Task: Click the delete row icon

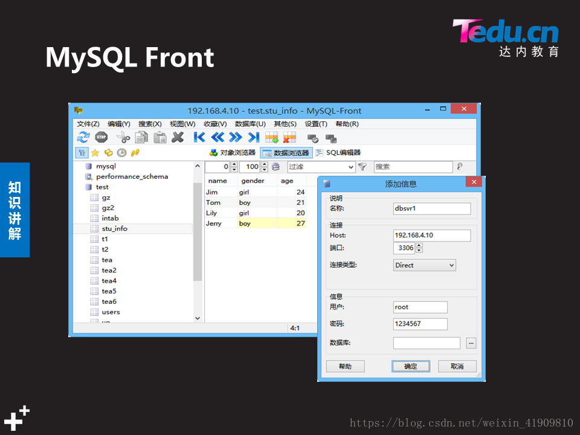Action: tap(289, 138)
